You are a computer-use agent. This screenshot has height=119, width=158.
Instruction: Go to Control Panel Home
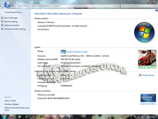(x=13, y=12)
